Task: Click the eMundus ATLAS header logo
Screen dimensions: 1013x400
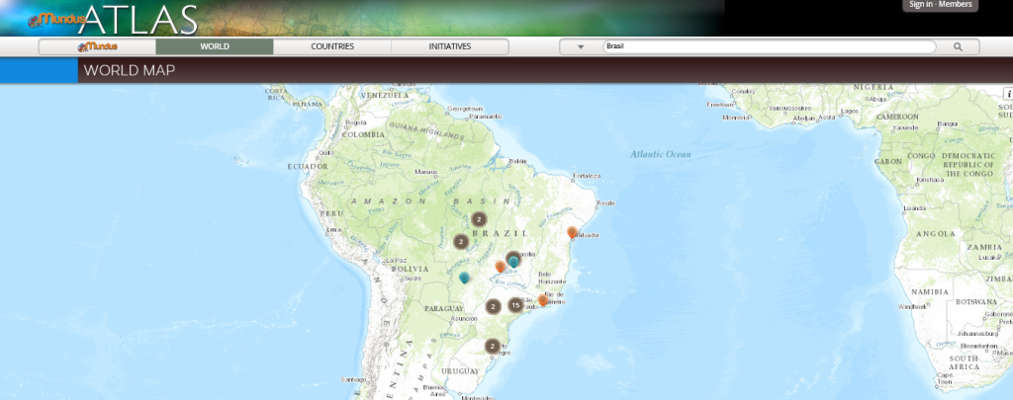Action: pos(113,20)
